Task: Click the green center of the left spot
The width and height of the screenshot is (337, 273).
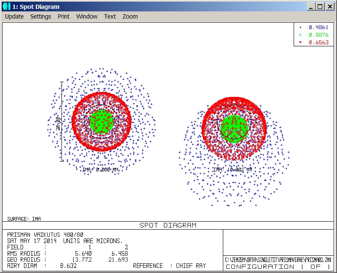Action: coord(102,121)
